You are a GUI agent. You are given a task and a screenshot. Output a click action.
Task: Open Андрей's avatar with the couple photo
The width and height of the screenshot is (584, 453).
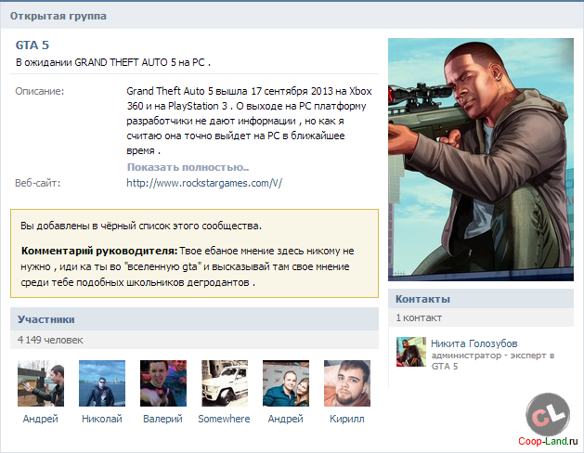click(x=286, y=383)
